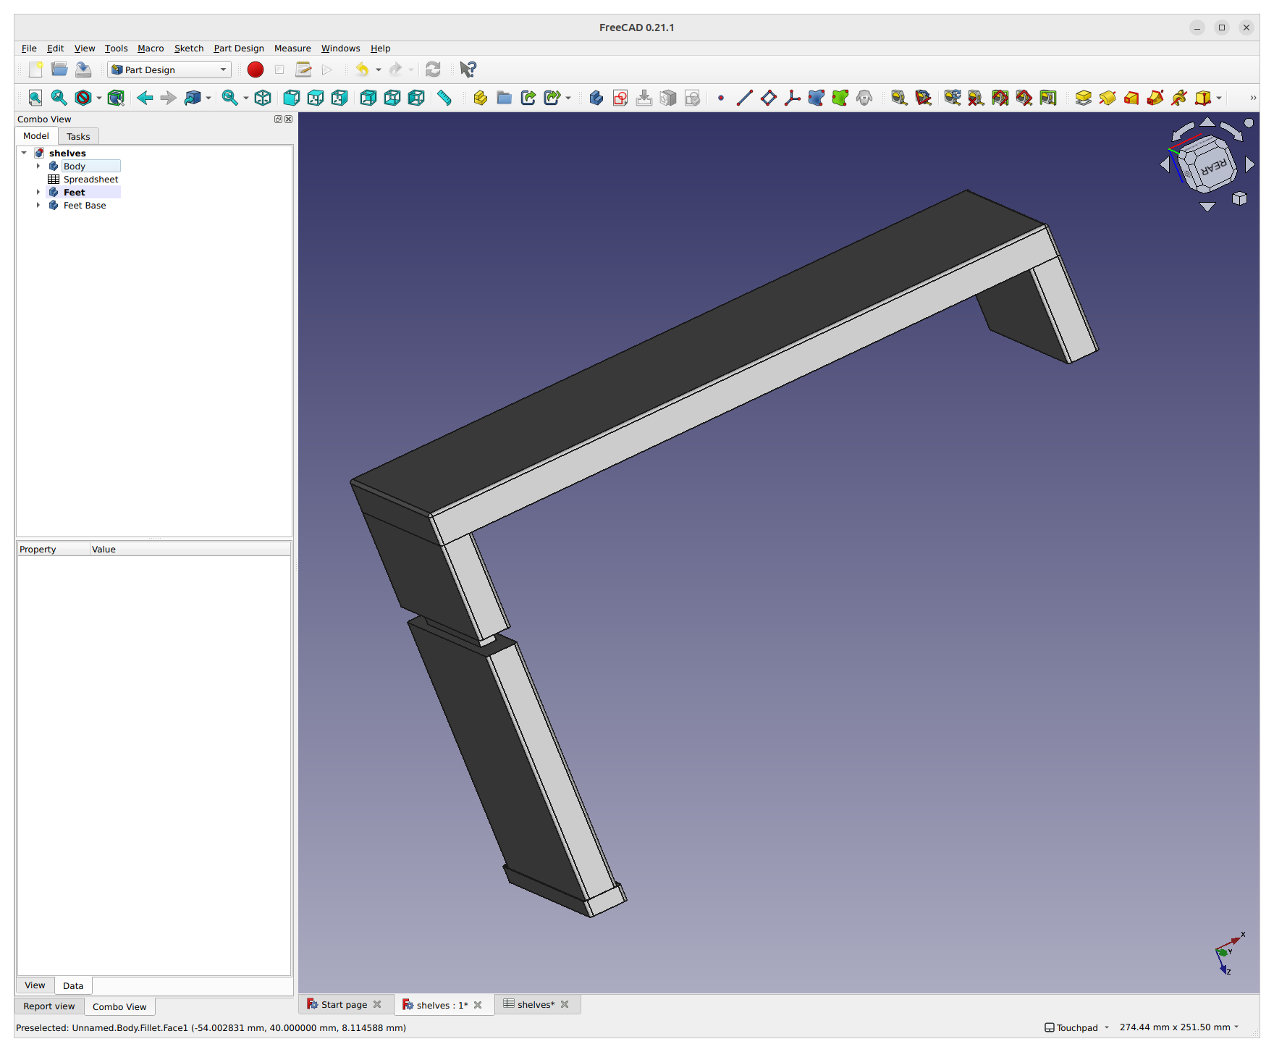
Task: Create a new sketch
Action: 620,98
